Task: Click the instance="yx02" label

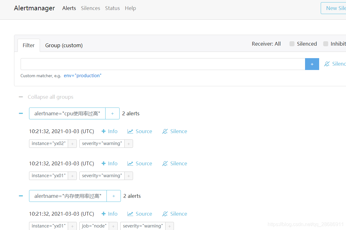Action: point(48,143)
